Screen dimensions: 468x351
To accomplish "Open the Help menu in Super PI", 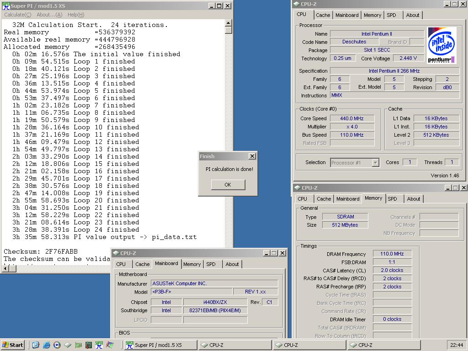I will click(76, 15).
